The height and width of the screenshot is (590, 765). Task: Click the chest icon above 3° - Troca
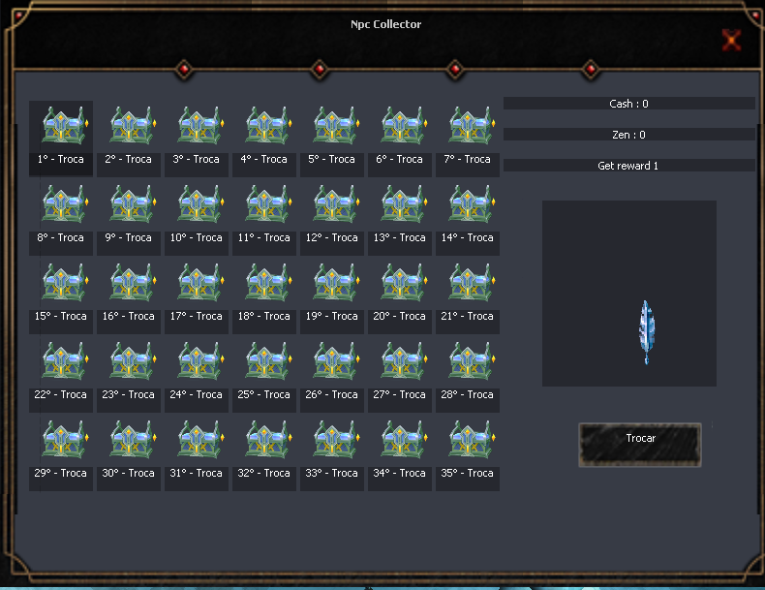pos(200,125)
